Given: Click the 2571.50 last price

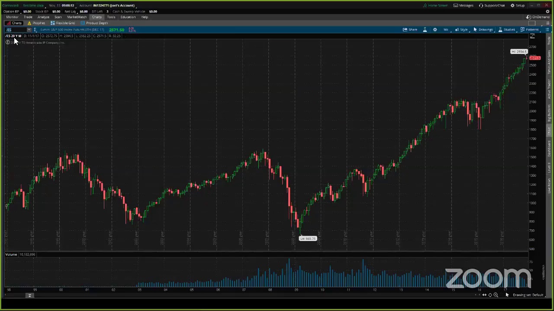Looking at the screenshot, I should tap(117, 30).
